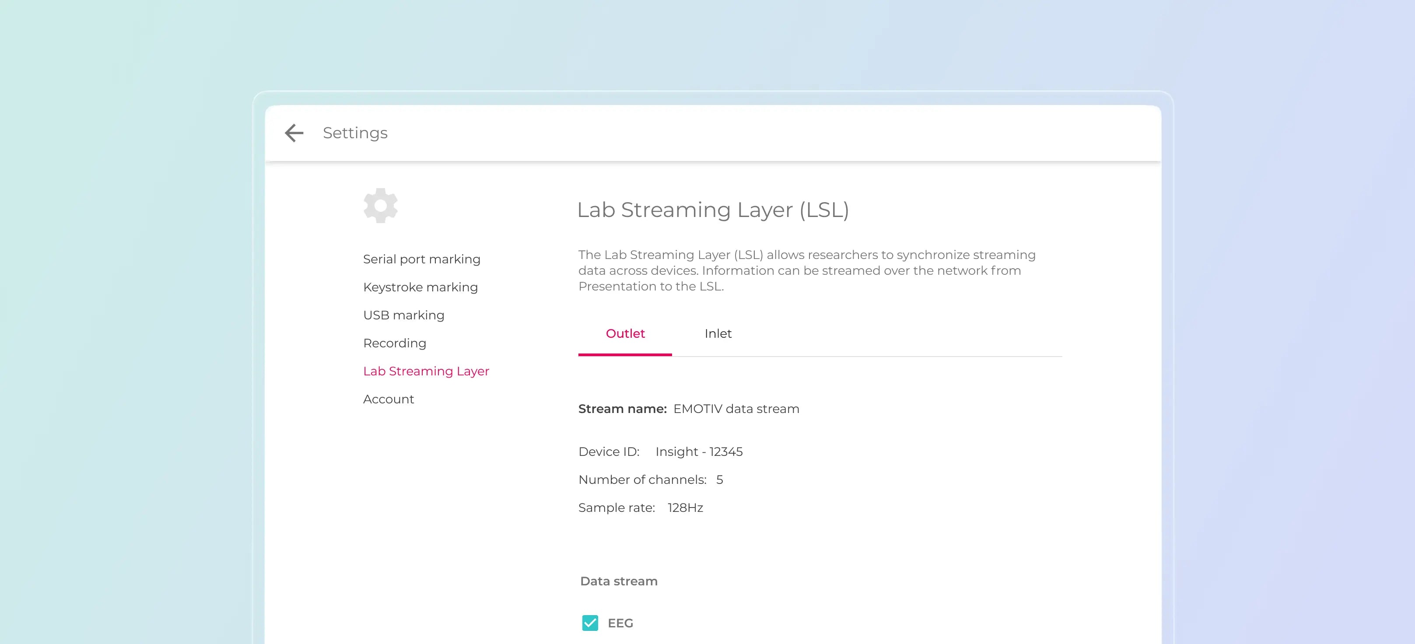This screenshot has width=1415, height=644.
Task: Click the back arrow next to Settings
Action: click(294, 133)
